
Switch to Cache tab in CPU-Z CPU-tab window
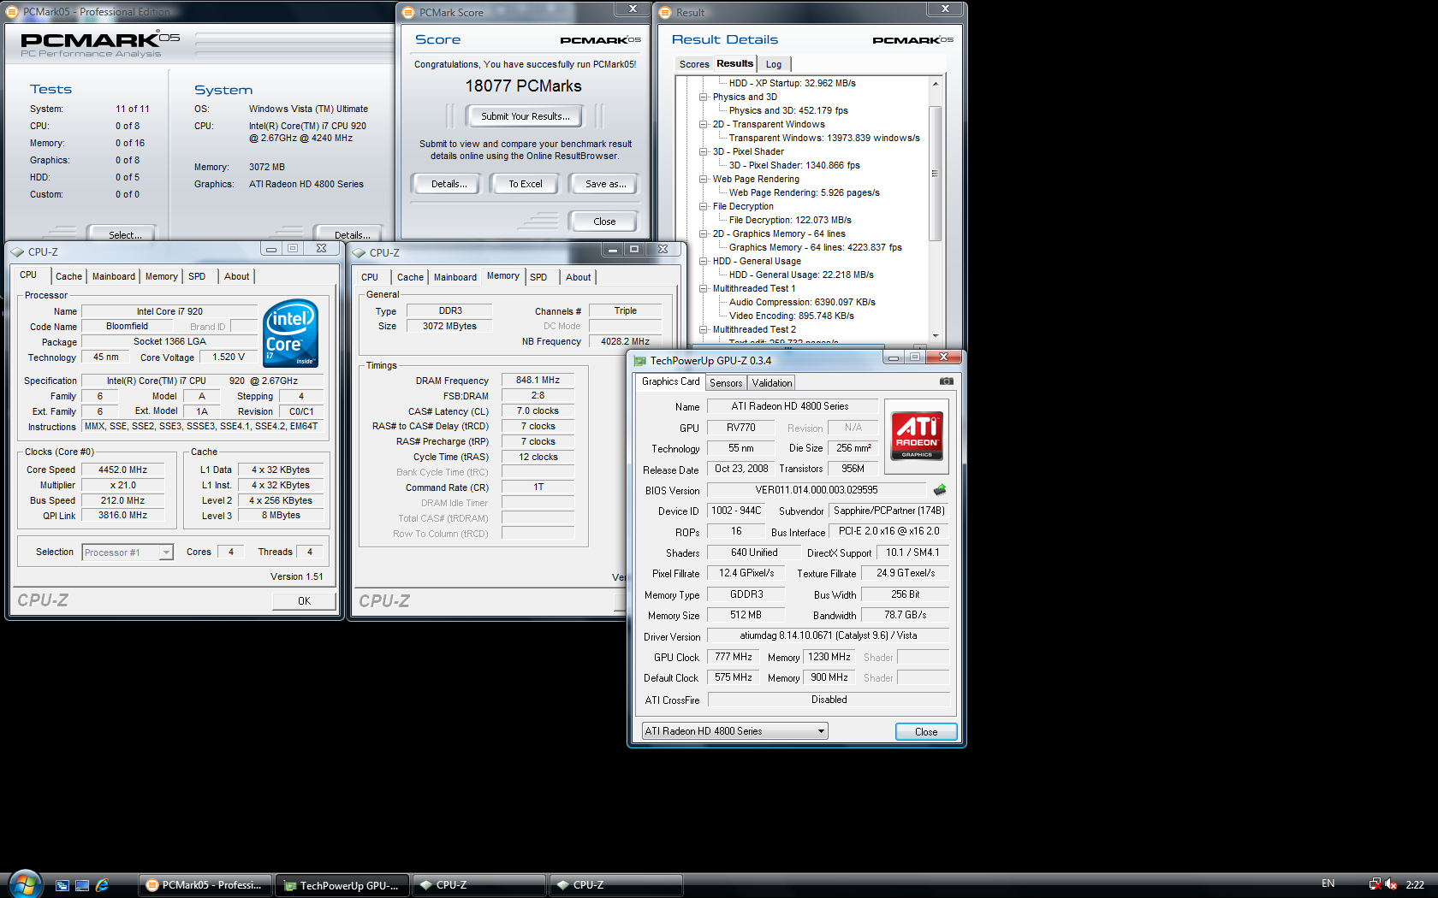[68, 276]
